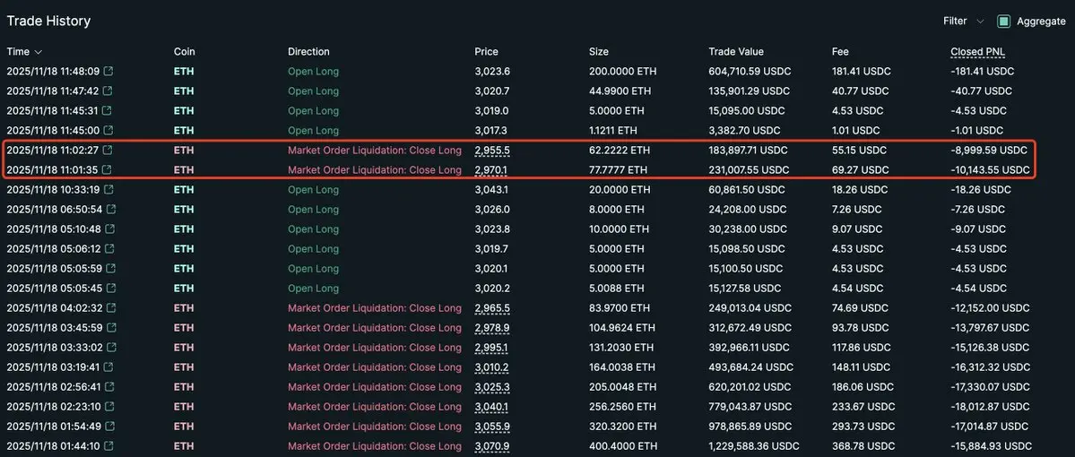
Task: Click closed PNL -18,012.87 USDC
Action: point(990,407)
